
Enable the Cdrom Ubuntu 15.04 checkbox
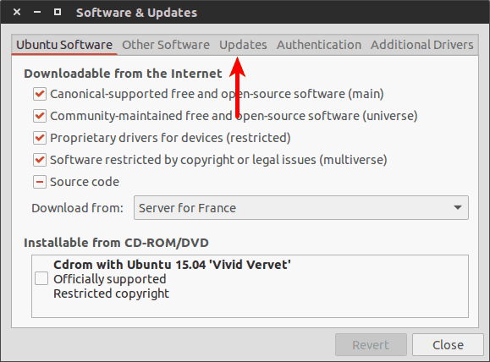tap(41, 278)
